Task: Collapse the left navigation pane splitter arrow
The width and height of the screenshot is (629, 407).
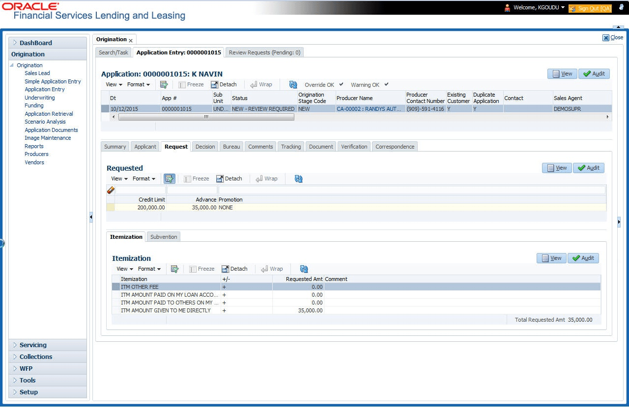Action: pos(91,217)
